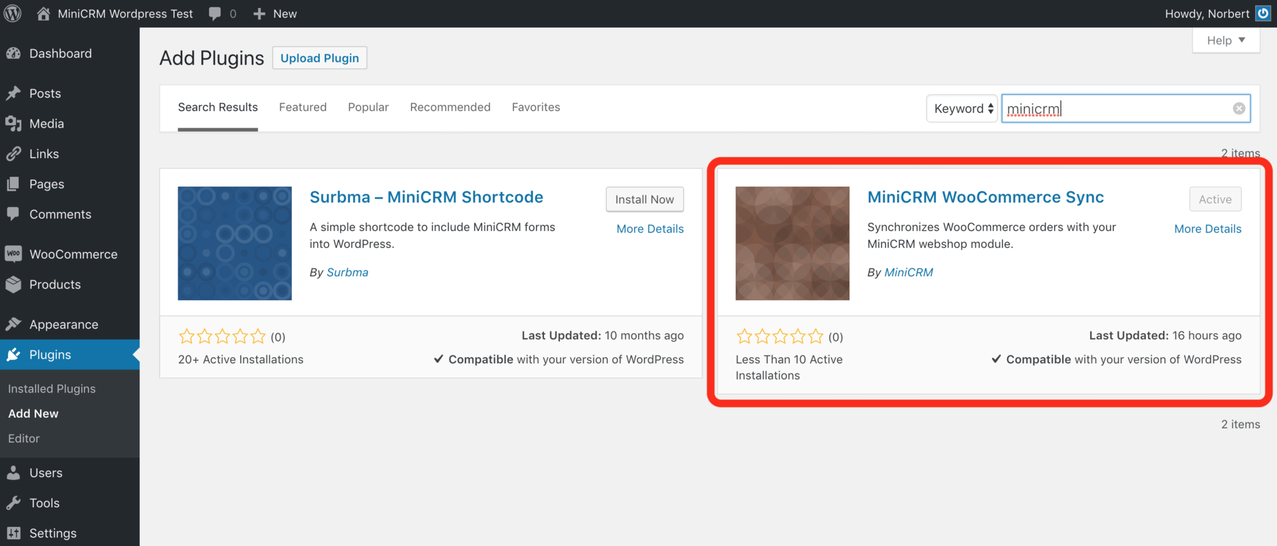Click the Norbert user avatar icon
This screenshot has width=1277, height=546.
[x=1263, y=13]
